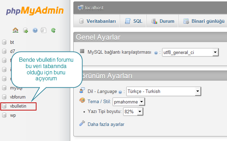The image size is (227, 141).
Task: Open the Türkçe - Turkish language dropdown
Action: tap(163, 91)
